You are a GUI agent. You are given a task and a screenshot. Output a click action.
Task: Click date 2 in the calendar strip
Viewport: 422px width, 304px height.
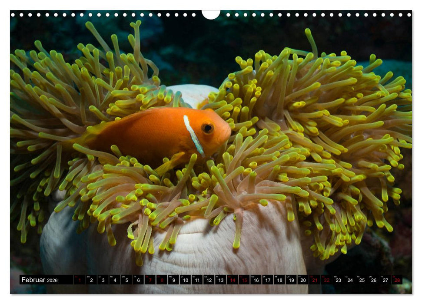[x=91, y=280]
